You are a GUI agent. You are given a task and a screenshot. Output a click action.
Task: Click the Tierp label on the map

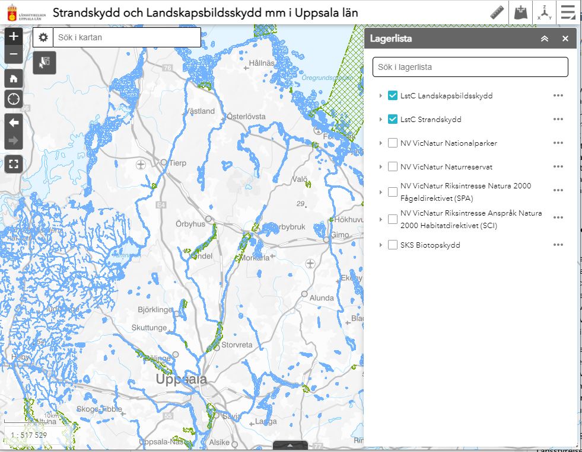[x=178, y=163]
